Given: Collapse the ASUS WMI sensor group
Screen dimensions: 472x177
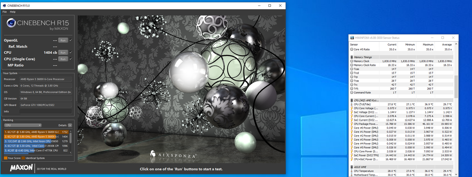Looking at the screenshot, I should point(351,167).
